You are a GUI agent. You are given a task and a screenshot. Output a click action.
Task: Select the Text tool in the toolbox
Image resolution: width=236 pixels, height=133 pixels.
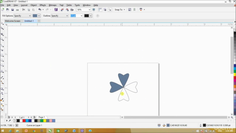point(2,71)
